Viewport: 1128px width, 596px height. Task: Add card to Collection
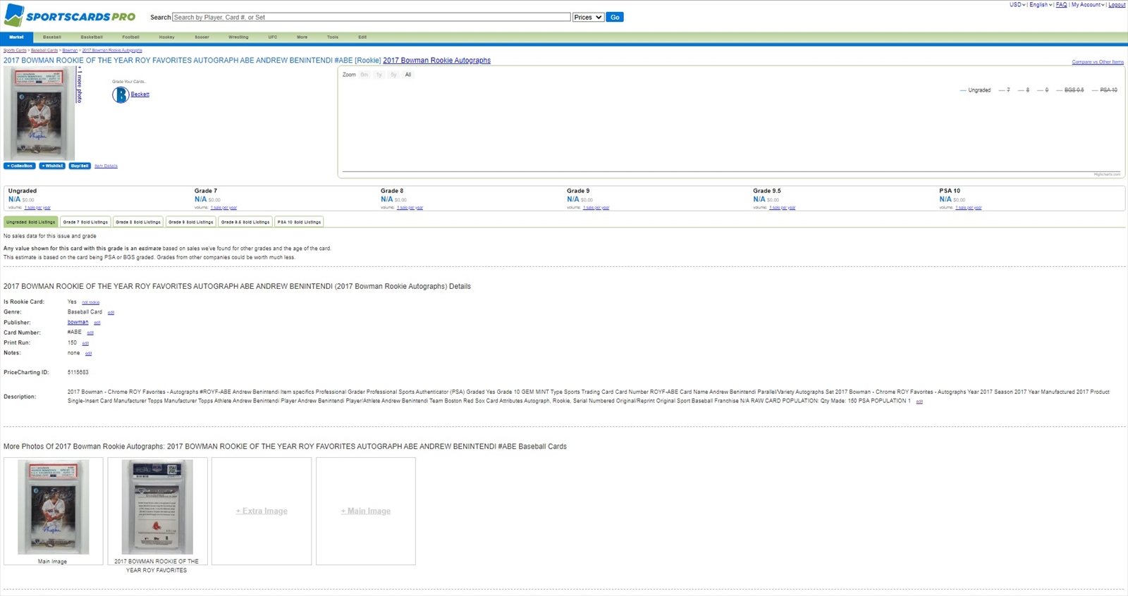pos(20,166)
